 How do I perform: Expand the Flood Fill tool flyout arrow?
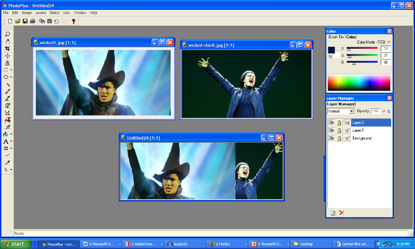pos(11,134)
